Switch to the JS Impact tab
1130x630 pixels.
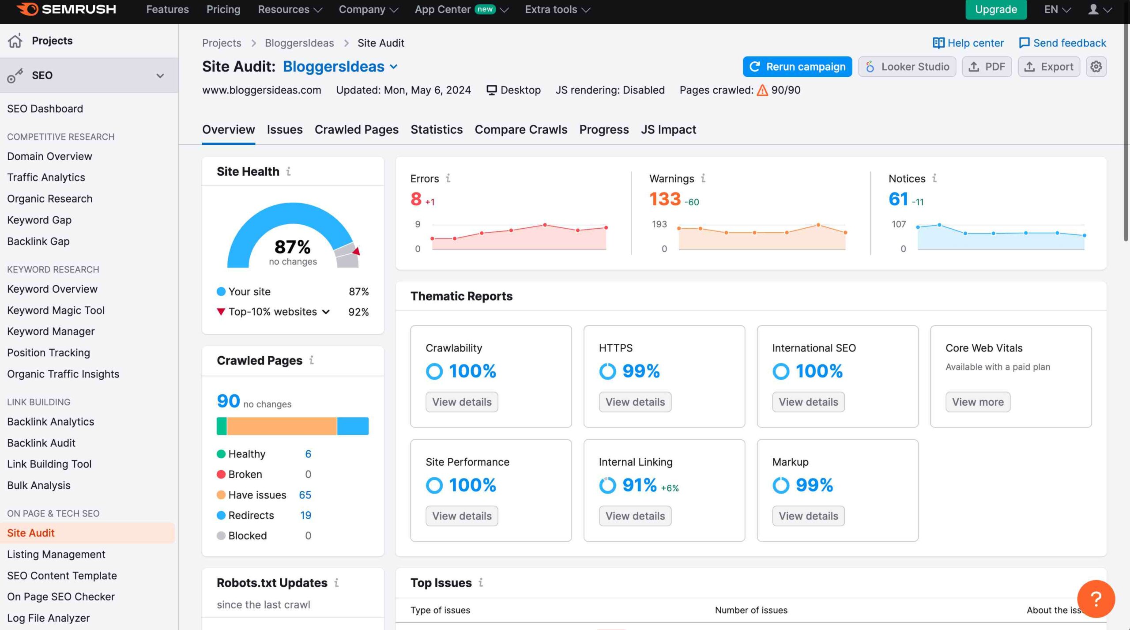pyautogui.click(x=669, y=129)
